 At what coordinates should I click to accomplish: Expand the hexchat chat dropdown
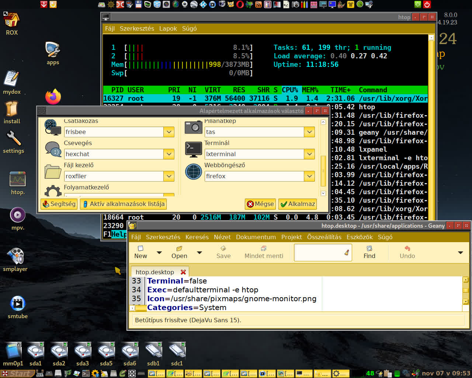pyautogui.click(x=169, y=154)
